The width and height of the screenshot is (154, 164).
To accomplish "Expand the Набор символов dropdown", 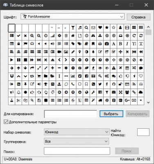I will tap(76, 132).
